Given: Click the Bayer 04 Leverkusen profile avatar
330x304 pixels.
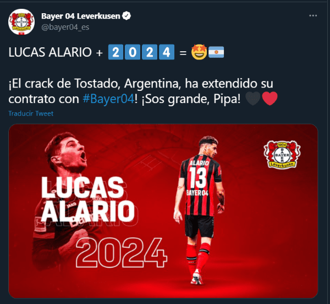Looking at the screenshot, I should [x=21, y=21].
